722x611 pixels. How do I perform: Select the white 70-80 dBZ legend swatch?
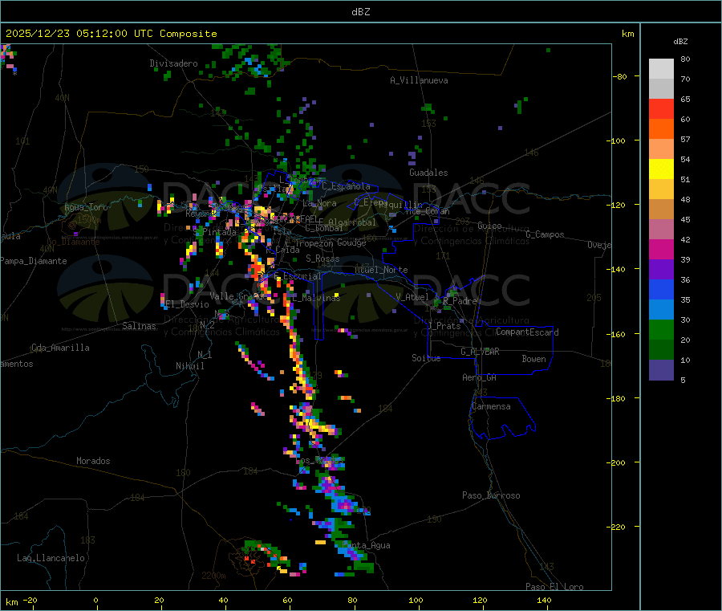click(661, 69)
